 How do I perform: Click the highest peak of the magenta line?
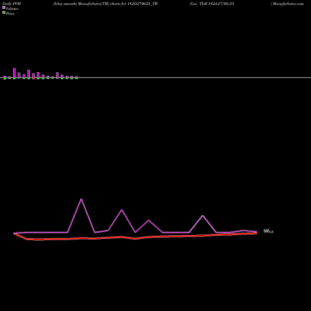click(81, 199)
